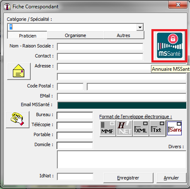Focus the EMail input field
The image size is (190, 189).
(122, 97)
